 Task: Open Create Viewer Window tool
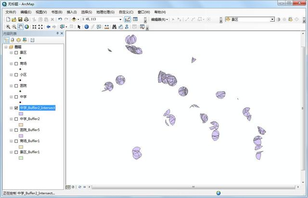142,27
